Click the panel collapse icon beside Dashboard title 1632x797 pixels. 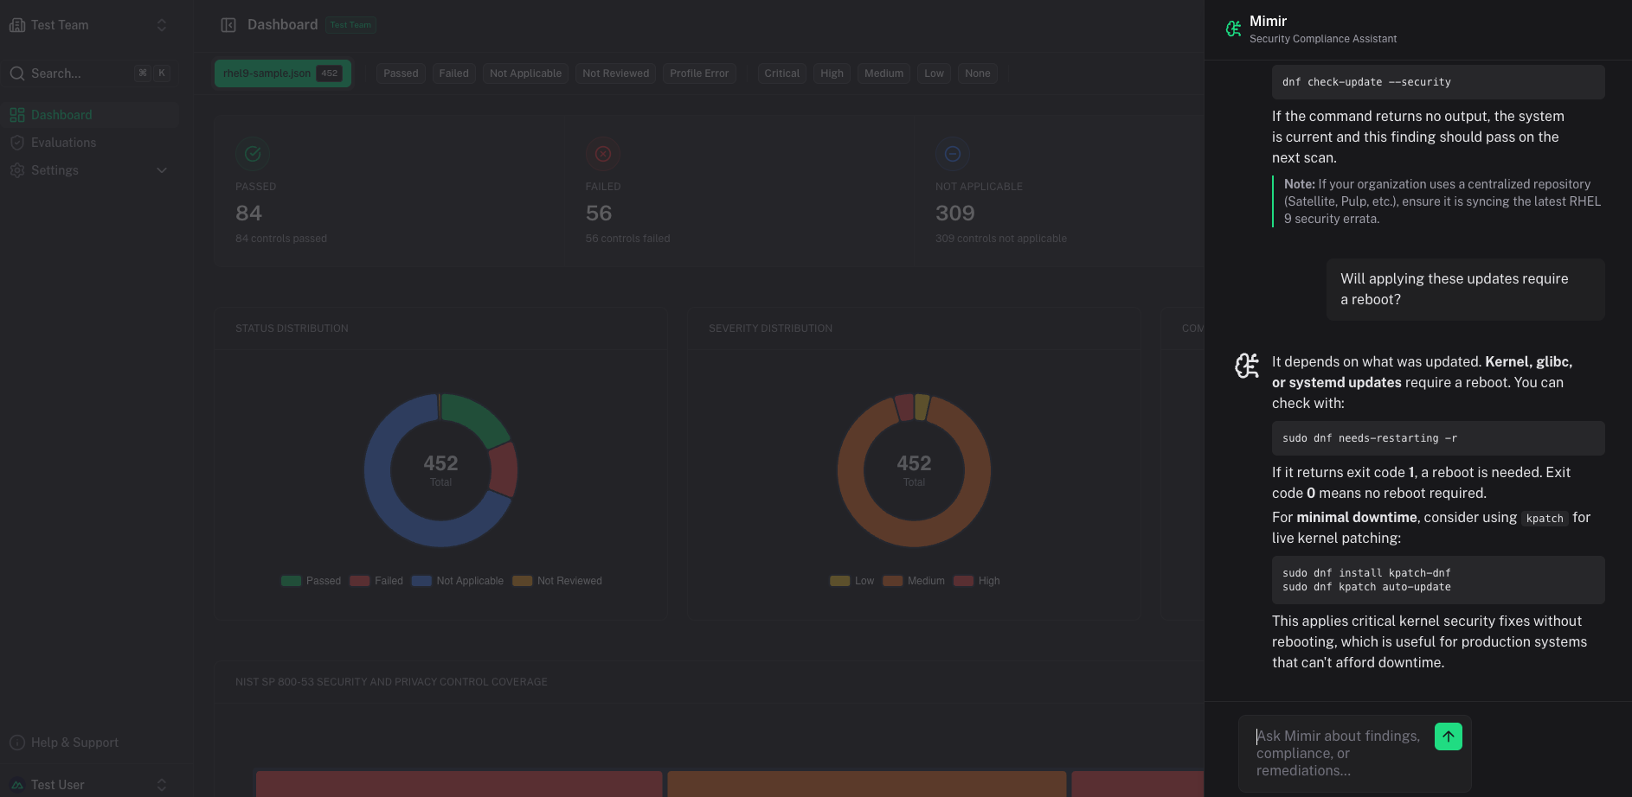pyautogui.click(x=228, y=23)
